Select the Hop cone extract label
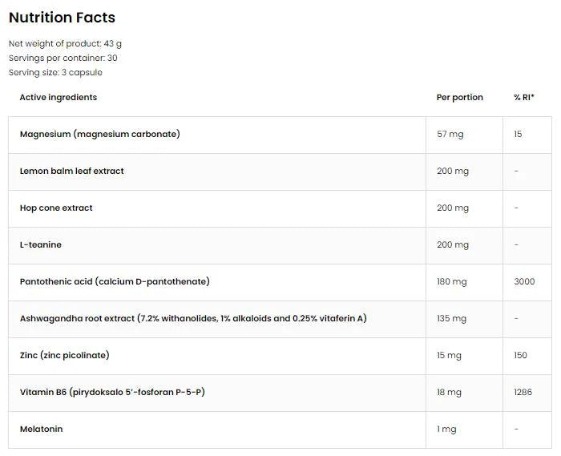This screenshot has width=561, height=456. pos(56,208)
